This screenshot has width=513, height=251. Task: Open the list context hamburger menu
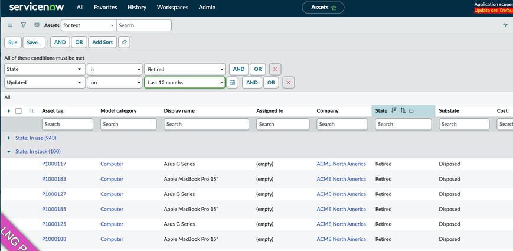click(10, 25)
